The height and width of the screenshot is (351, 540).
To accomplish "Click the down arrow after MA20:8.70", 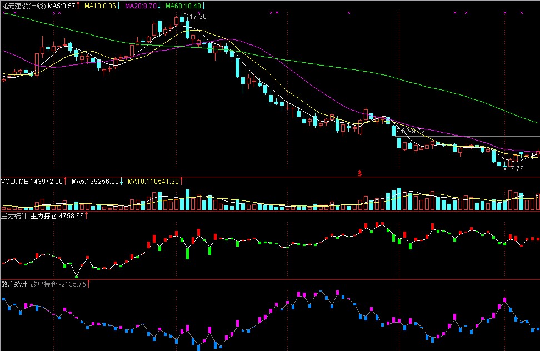I will click(159, 6).
